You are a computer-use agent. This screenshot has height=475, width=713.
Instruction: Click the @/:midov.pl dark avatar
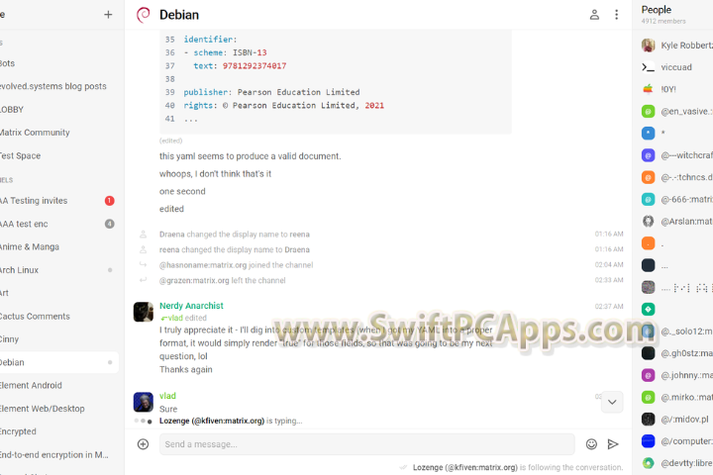[648, 420]
